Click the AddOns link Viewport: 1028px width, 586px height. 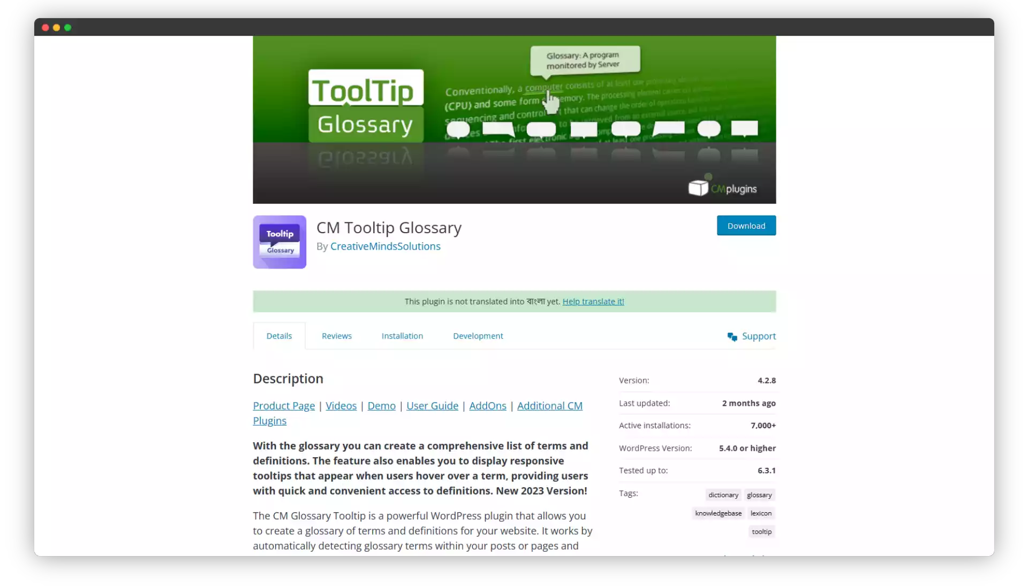[488, 405]
